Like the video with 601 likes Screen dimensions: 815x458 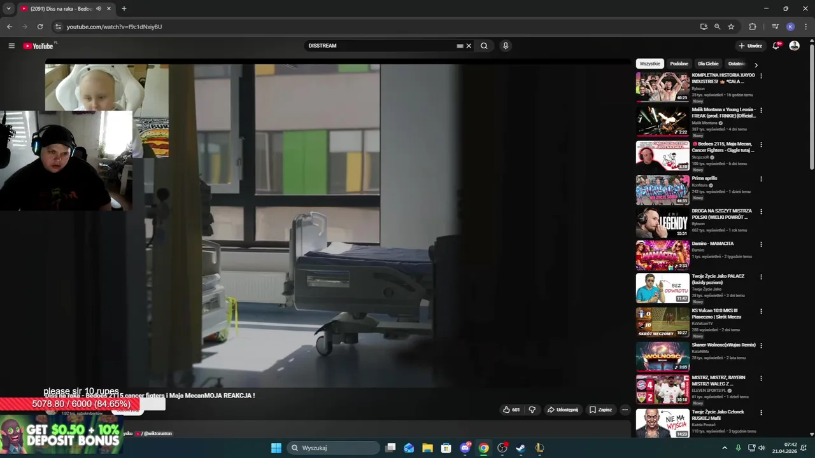511,410
